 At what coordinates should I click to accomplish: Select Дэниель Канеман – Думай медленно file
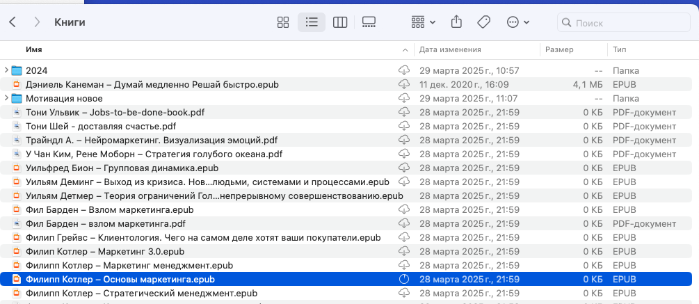(152, 84)
